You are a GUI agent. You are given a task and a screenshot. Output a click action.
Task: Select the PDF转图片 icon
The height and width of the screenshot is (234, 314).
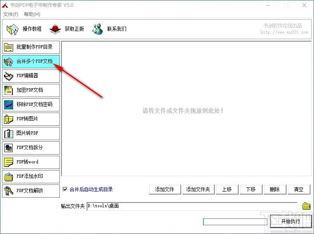click(9, 119)
